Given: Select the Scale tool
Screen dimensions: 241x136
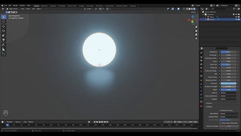Looking at the screenshot, I should point(3,35).
